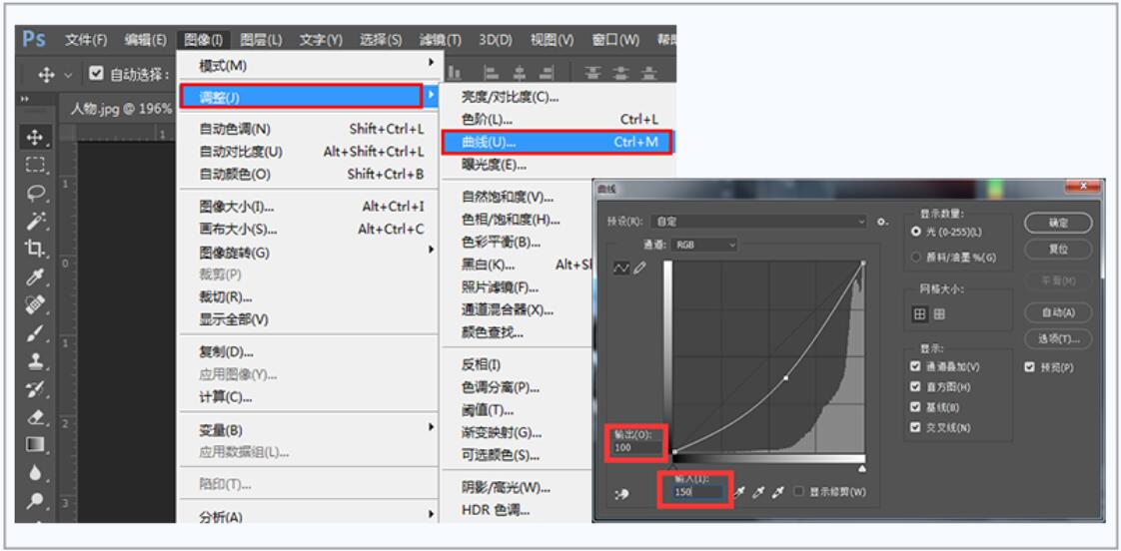Image resolution: width=1121 pixels, height=551 pixels.
Task: Click the 自动(A) button
Action: tap(1058, 312)
